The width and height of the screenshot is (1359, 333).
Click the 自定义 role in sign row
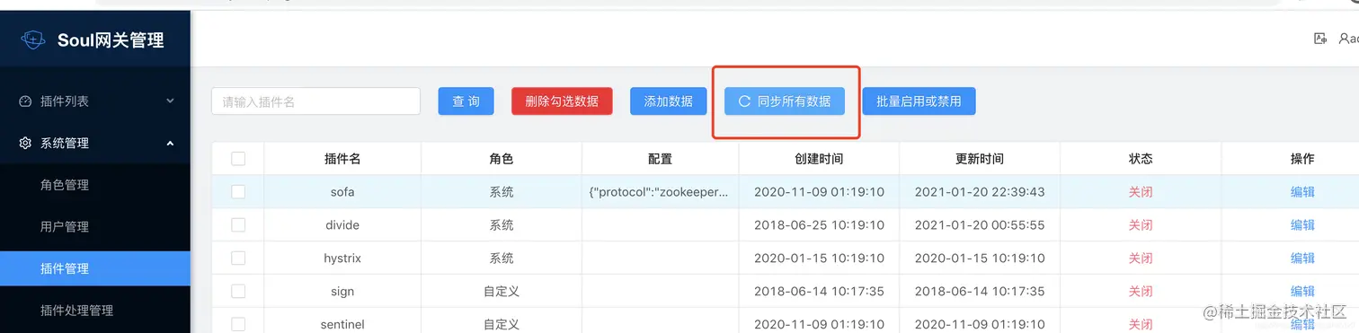click(502, 292)
